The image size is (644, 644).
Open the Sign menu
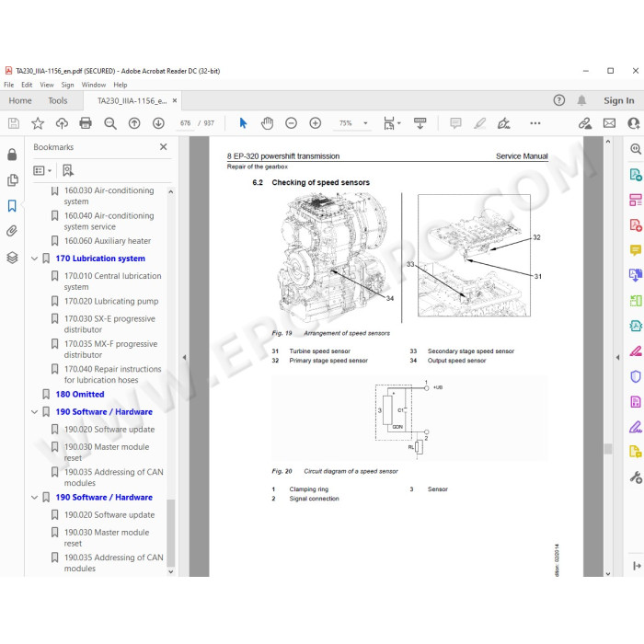tap(67, 85)
